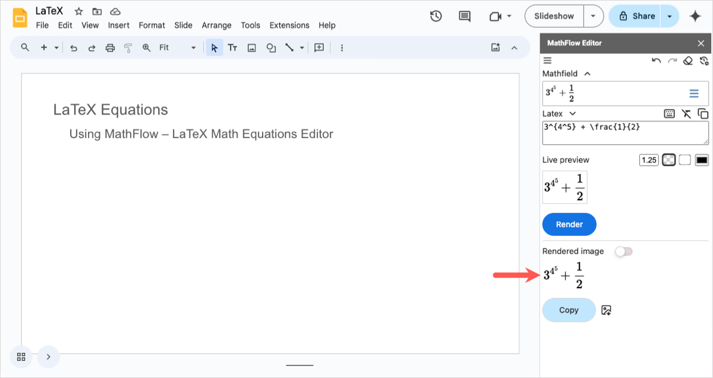713x378 pixels.
Task: Show the filmstrip panel arrow
Action: 49,357
